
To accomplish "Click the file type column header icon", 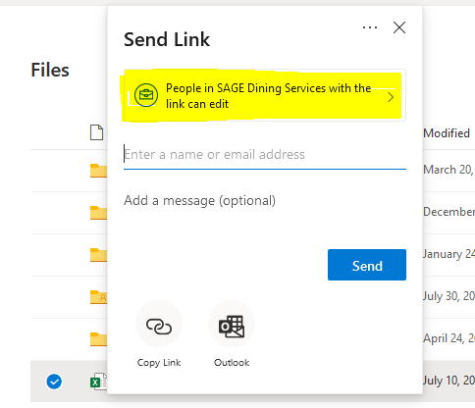I will pos(96,132).
